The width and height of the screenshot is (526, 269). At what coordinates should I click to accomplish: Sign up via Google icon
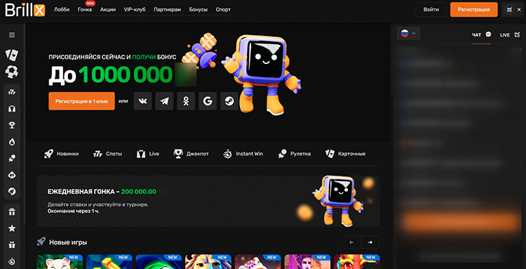pyautogui.click(x=208, y=101)
